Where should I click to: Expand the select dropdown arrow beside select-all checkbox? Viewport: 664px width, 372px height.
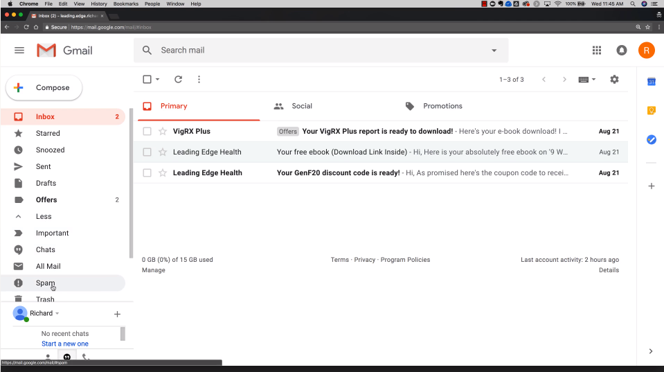pyautogui.click(x=158, y=79)
